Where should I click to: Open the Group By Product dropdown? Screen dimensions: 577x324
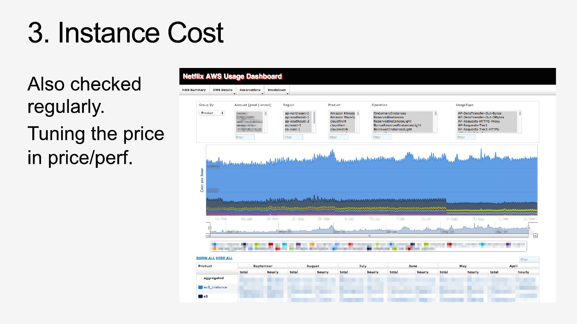point(212,113)
